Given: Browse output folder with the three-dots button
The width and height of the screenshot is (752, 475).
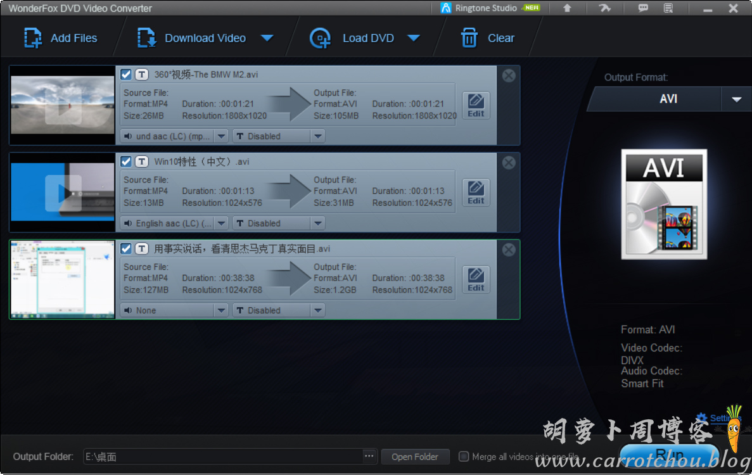Looking at the screenshot, I should point(369,456).
